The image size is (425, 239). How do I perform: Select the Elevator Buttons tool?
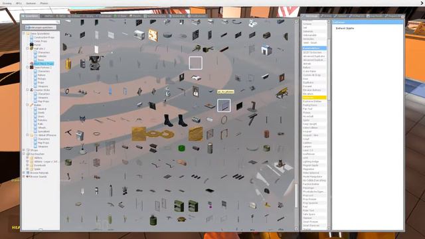314,90
